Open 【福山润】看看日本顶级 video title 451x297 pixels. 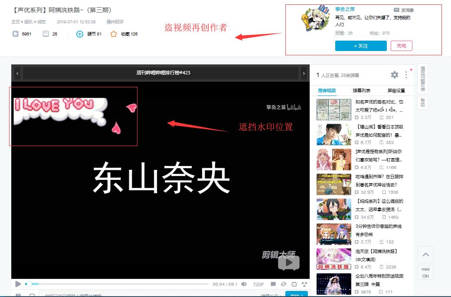pyautogui.click(x=379, y=131)
